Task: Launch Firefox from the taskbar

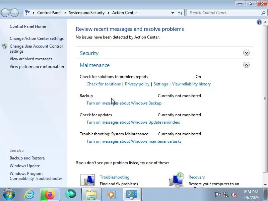Action: click(50, 194)
